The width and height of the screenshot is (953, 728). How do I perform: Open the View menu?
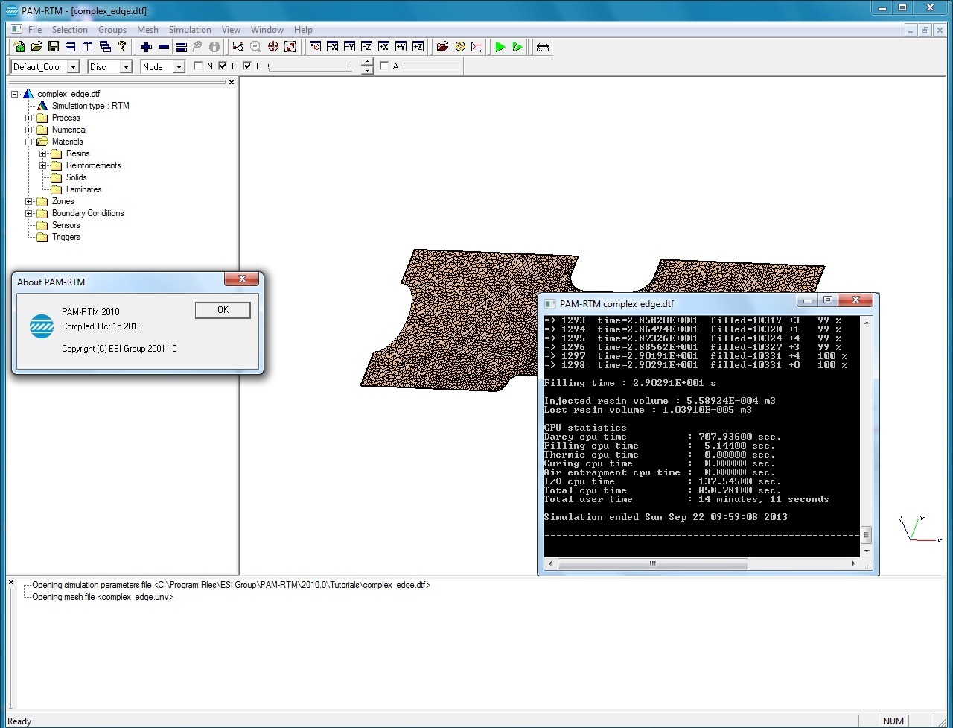[x=232, y=30]
